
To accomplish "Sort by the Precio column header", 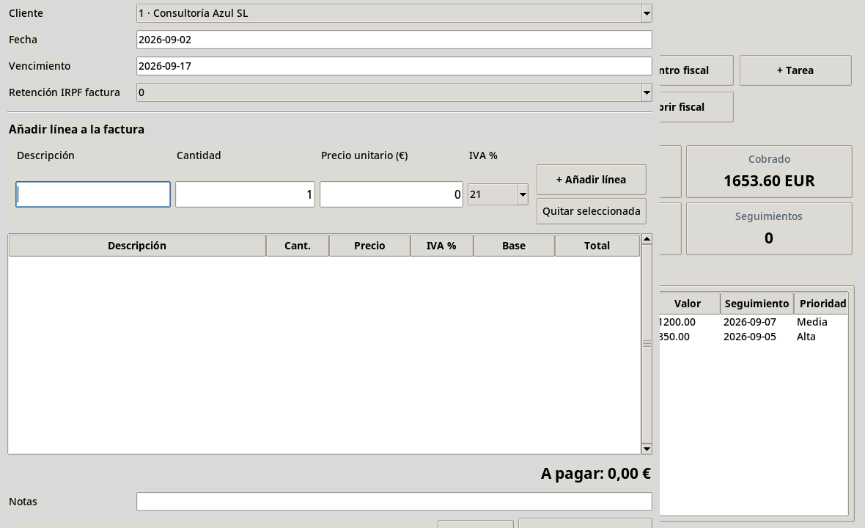I will point(369,246).
